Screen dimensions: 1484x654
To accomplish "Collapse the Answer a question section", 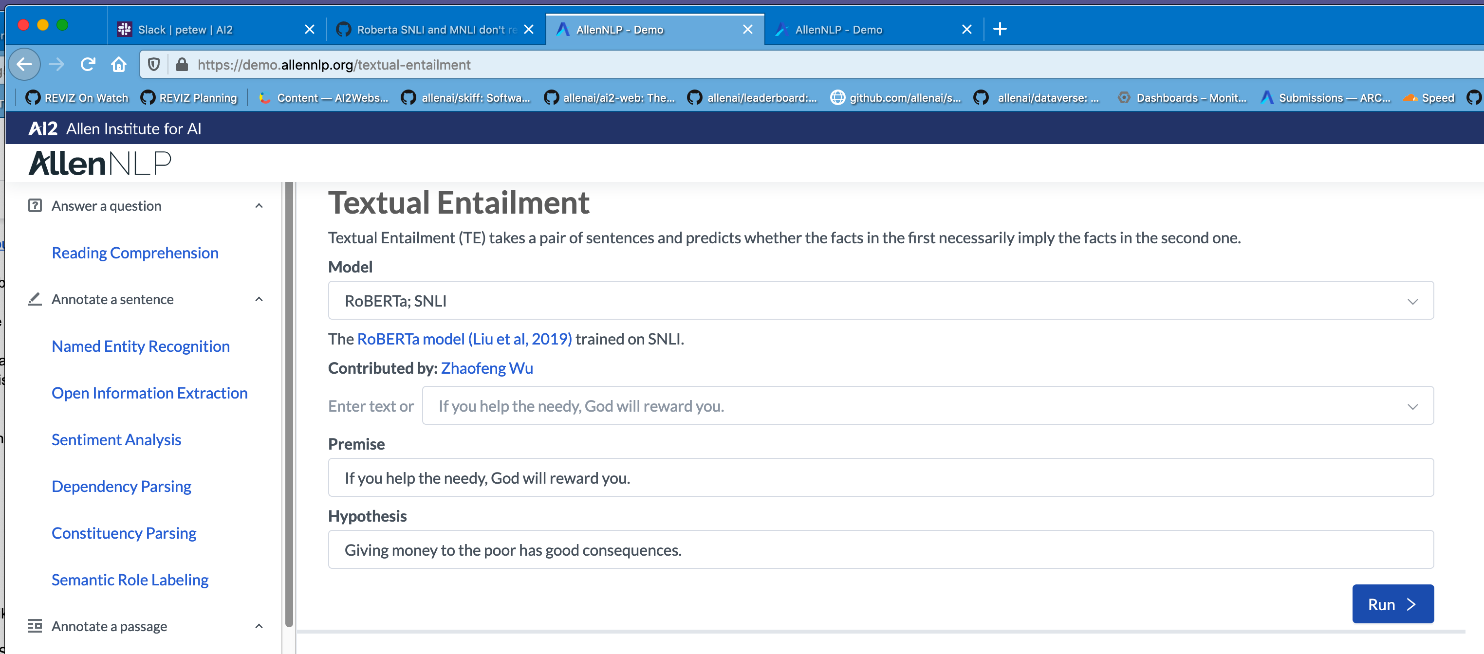I will [259, 206].
